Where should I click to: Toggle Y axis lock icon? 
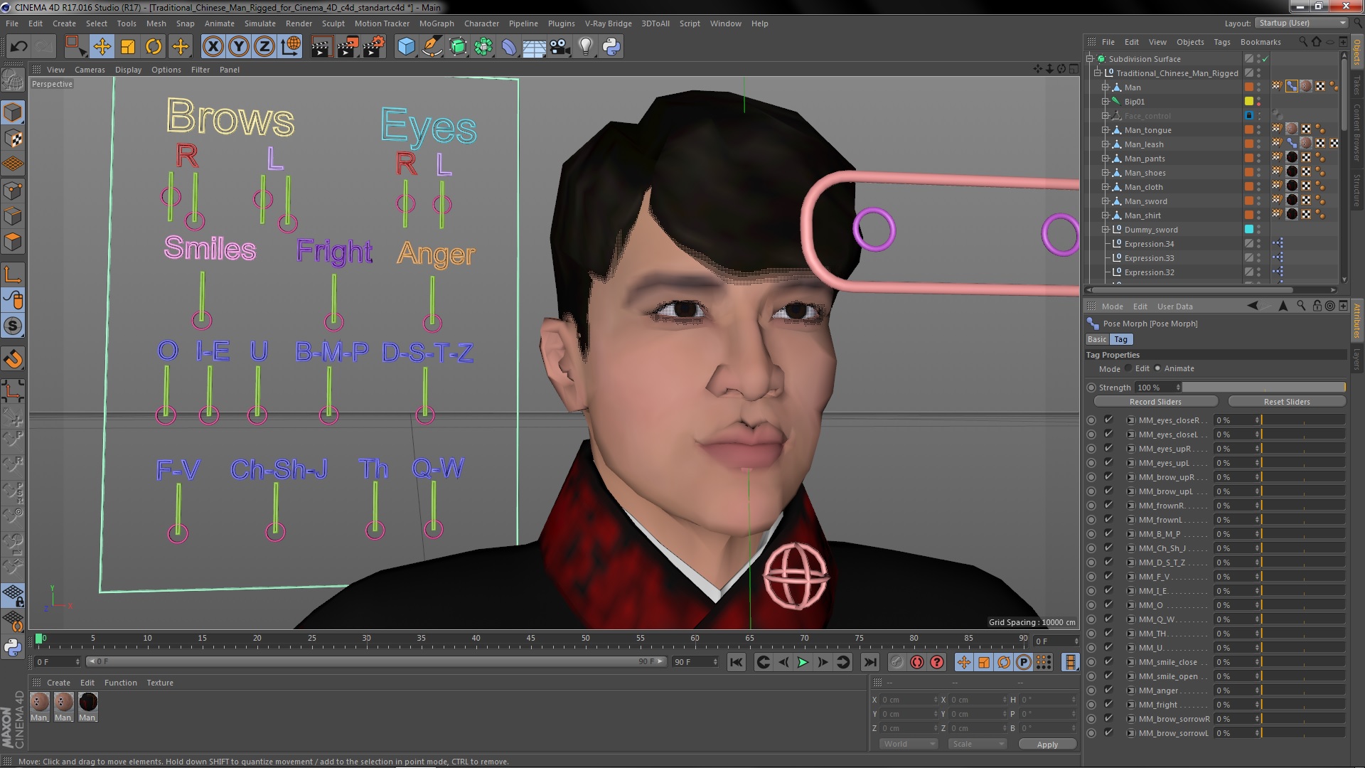tap(239, 47)
